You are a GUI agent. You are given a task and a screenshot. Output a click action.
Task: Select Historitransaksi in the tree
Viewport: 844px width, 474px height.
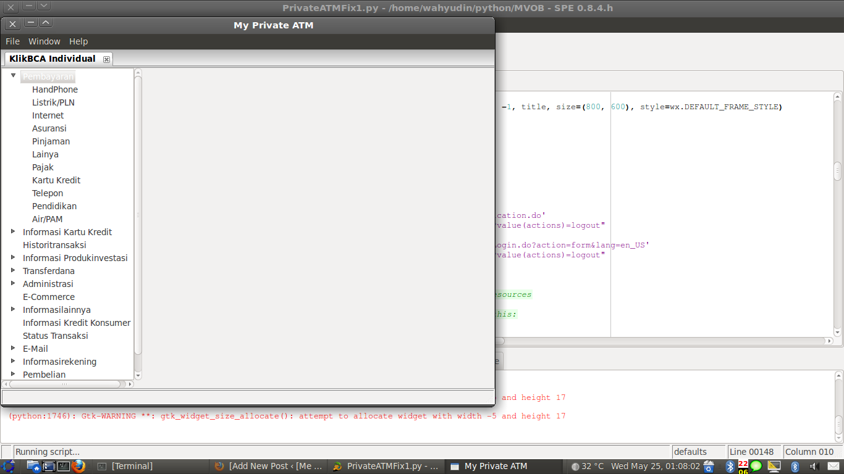(54, 245)
